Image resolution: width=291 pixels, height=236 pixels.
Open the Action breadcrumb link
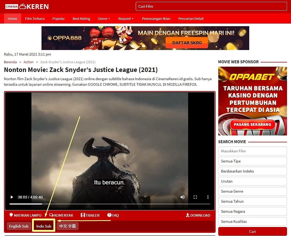28,62
